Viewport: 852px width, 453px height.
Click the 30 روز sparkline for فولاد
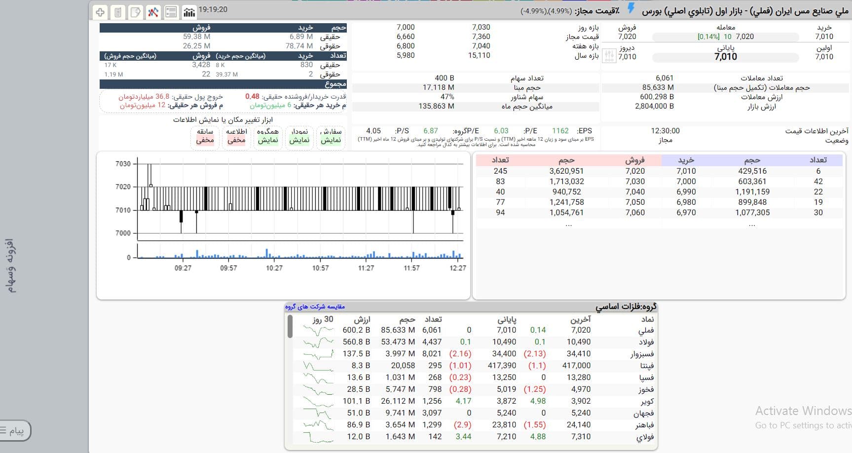(318, 342)
